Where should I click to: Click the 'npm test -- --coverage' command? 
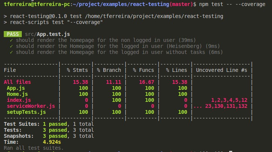pyautogui.click(x=232, y=4)
